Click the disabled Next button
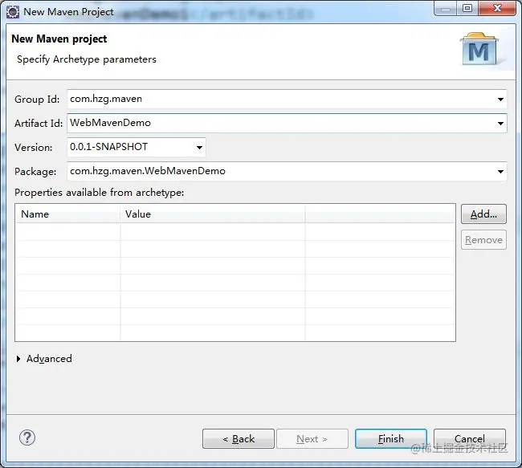This screenshot has height=468, width=522. (312, 439)
